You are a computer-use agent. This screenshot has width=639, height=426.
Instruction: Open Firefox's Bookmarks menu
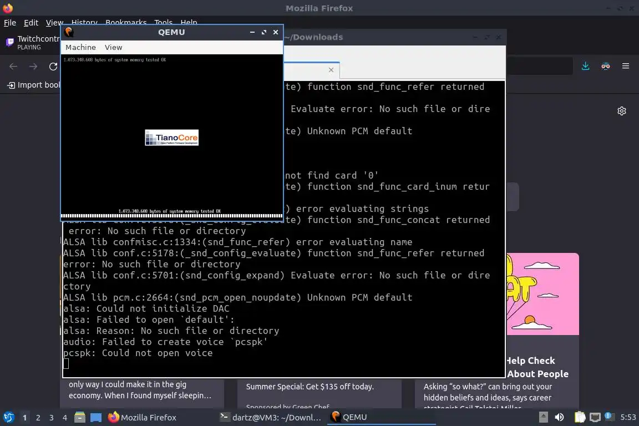(126, 22)
